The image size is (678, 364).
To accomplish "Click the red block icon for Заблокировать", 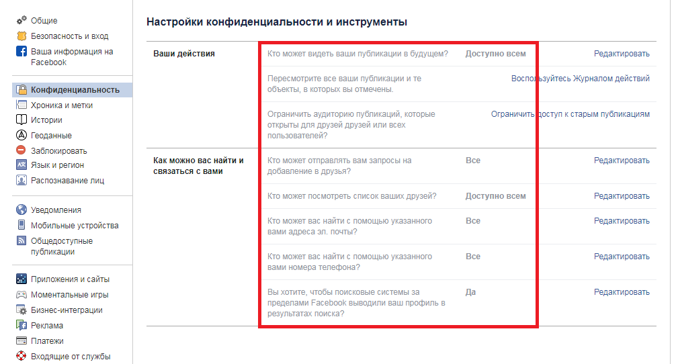I will click(22, 150).
